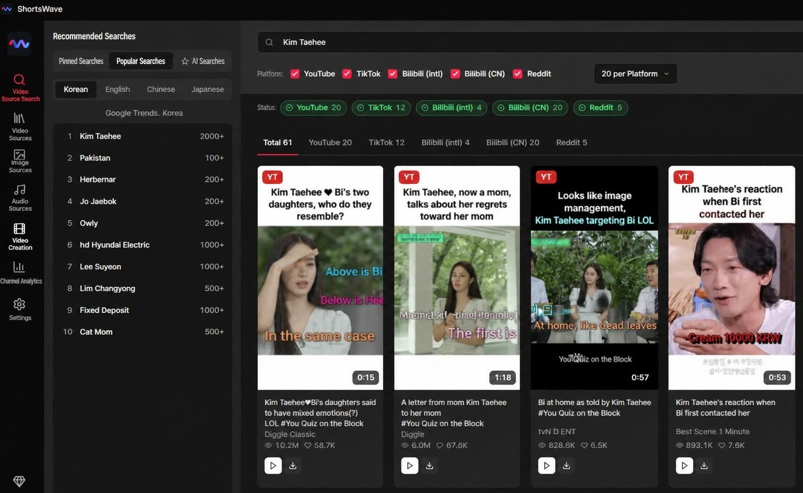The height and width of the screenshot is (493, 803).
Task: Select the Chinese language tab
Action: click(161, 89)
